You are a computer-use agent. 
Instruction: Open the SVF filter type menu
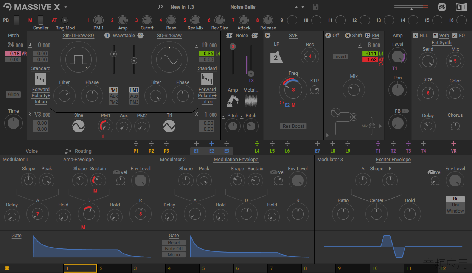293,36
